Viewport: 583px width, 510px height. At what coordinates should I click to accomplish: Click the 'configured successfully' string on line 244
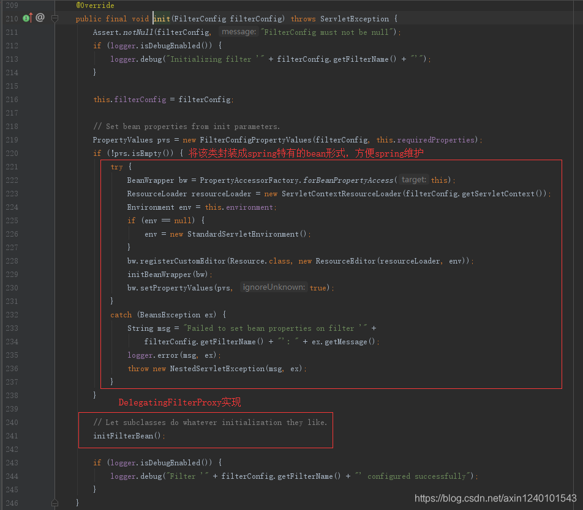tap(413, 476)
